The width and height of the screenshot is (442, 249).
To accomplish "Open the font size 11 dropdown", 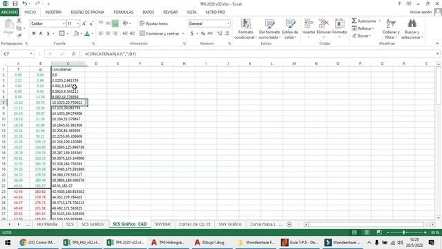I will pos(78,24).
